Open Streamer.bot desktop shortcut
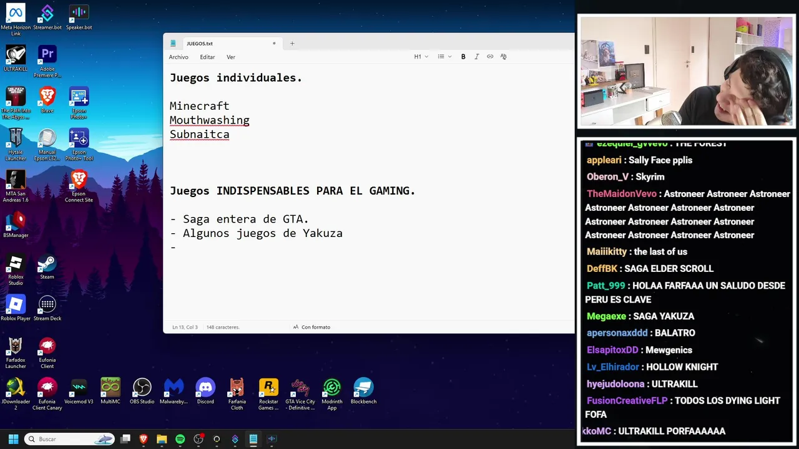Viewport: 799px width, 449px height. [47, 17]
